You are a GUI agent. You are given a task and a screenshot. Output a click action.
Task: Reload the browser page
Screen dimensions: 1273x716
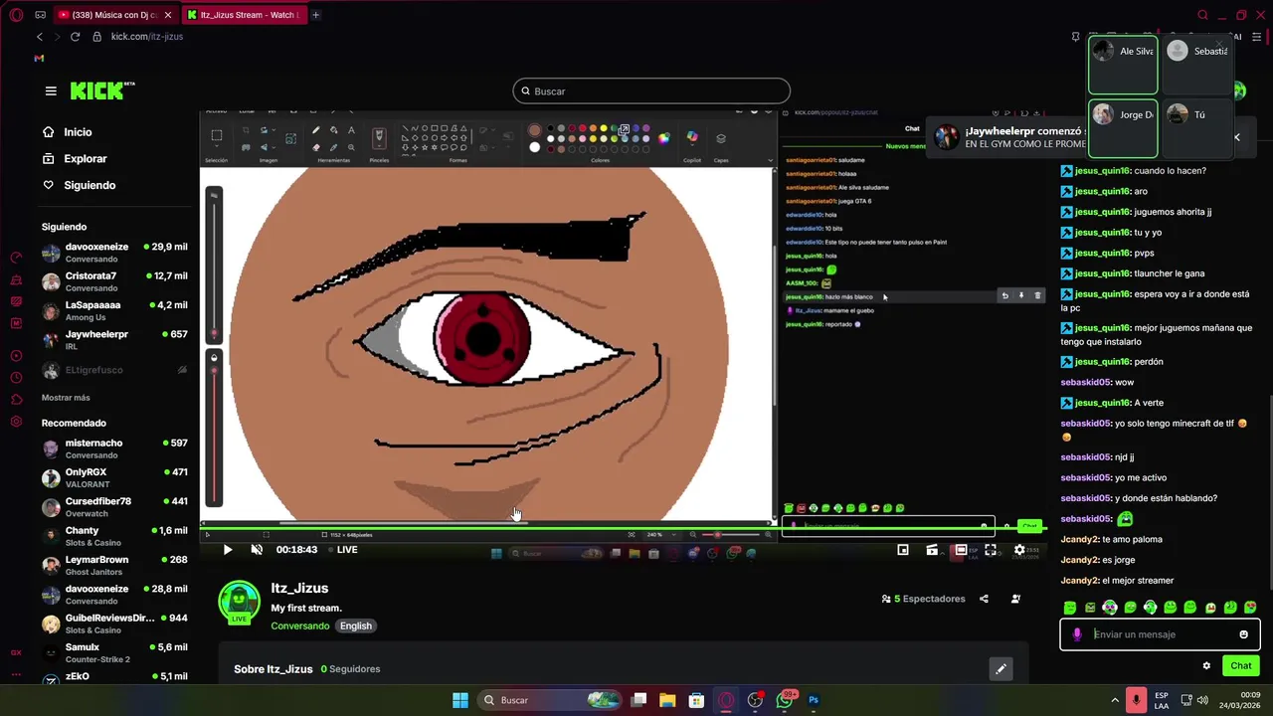tap(75, 37)
